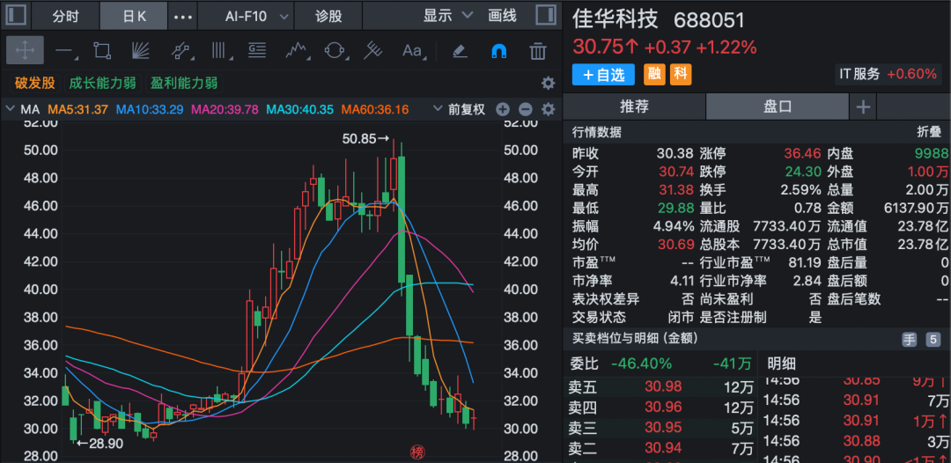Screen dimensions: 951x463
Task: Switch to the 推荐 tab
Action: [634, 107]
